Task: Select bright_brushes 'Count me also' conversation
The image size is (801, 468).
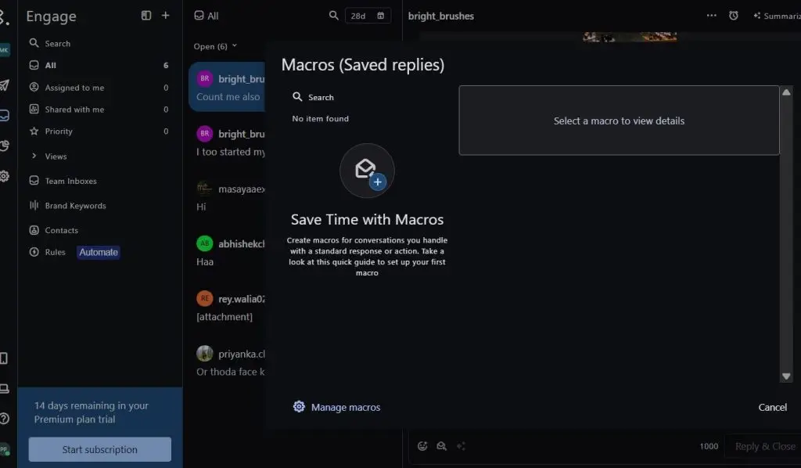Action: point(227,88)
